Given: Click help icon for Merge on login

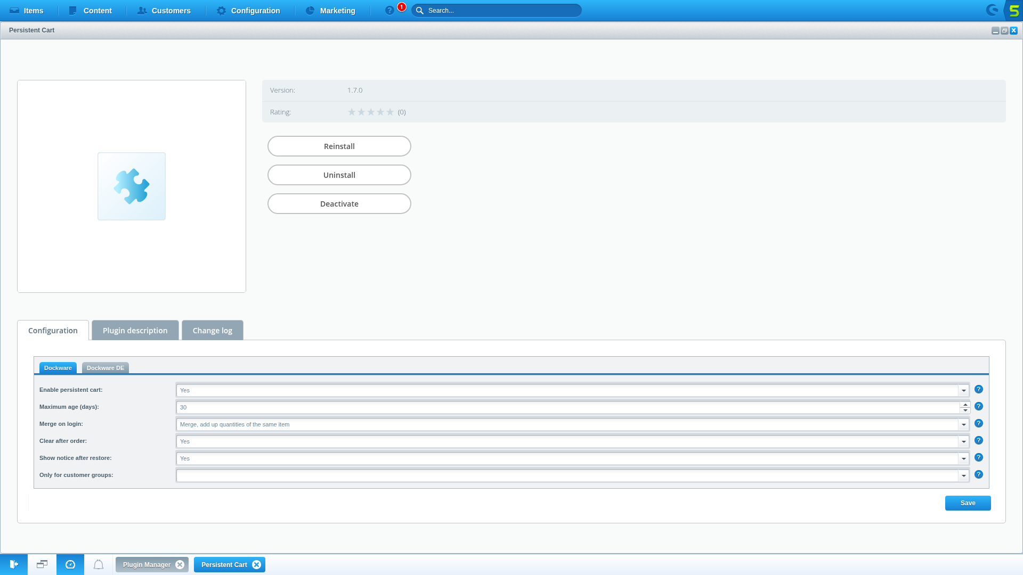Looking at the screenshot, I should pos(979,424).
